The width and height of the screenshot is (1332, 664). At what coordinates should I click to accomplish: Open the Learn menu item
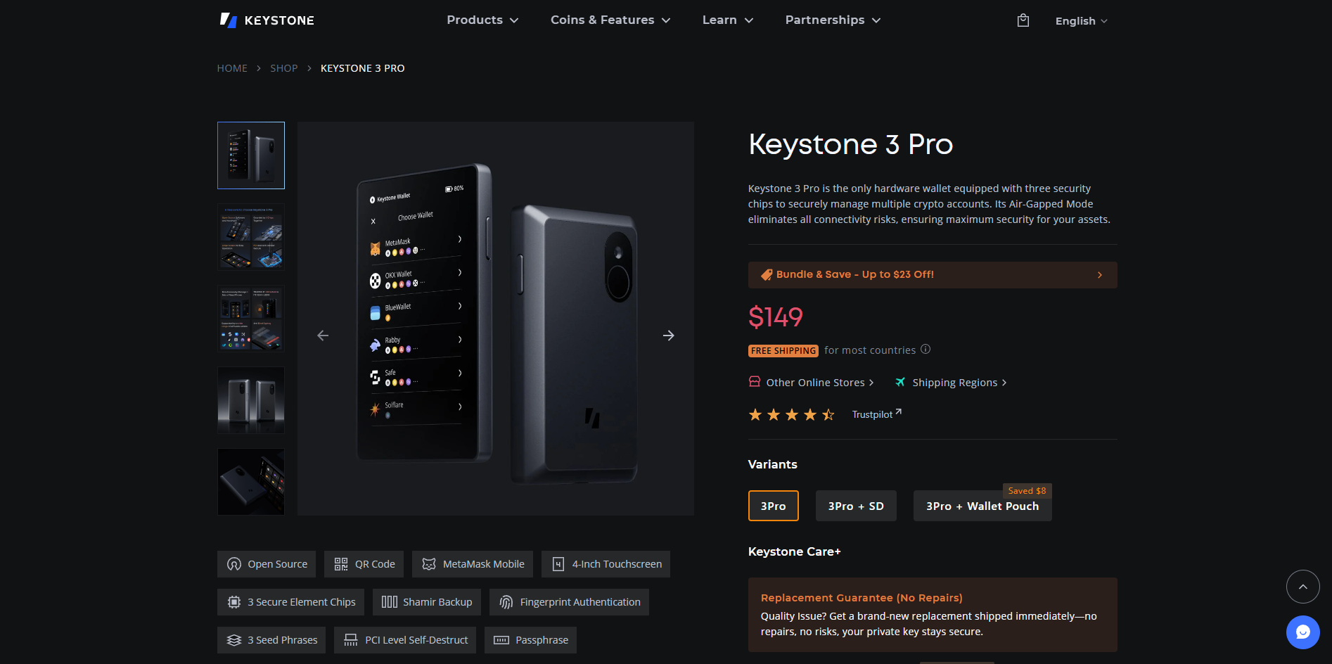point(726,20)
